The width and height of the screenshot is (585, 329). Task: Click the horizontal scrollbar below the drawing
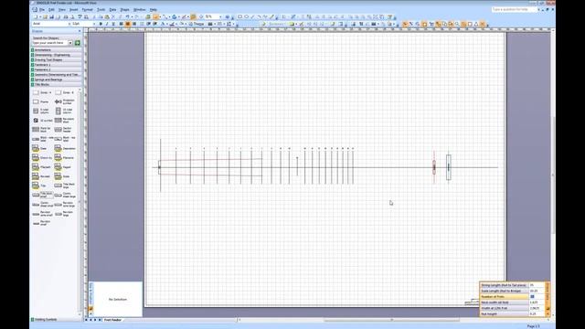point(392,320)
